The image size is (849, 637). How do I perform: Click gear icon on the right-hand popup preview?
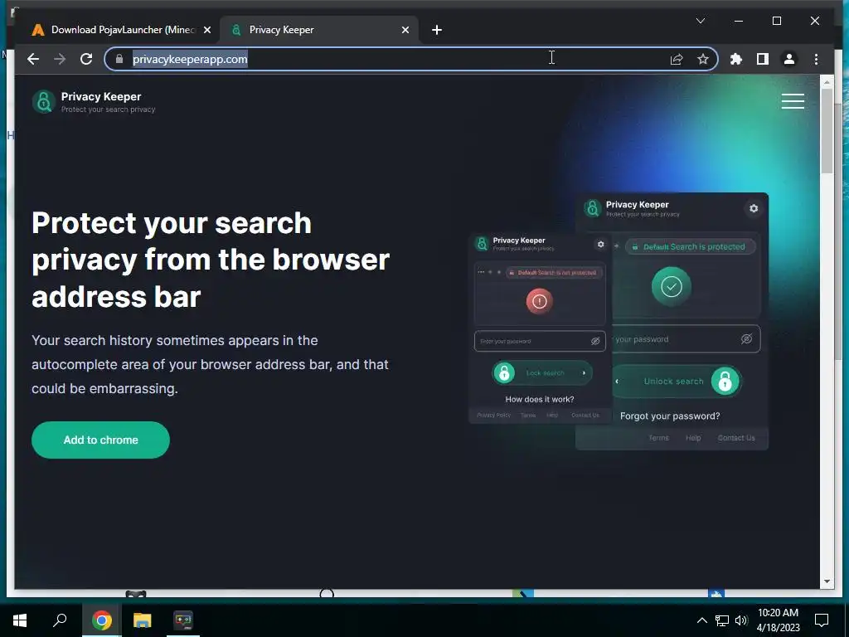(753, 208)
